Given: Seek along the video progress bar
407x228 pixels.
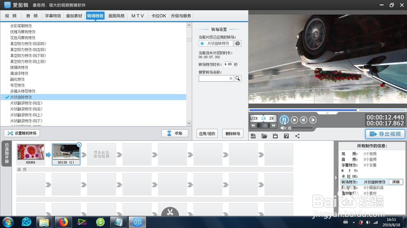Looking at the screenshot, I should coord(328,110).
